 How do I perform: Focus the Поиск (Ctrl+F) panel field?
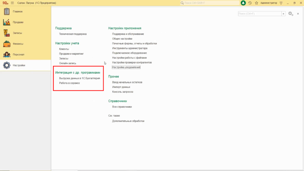(259, 14)
